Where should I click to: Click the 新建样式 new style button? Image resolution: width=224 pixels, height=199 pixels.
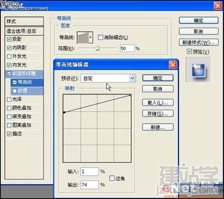(x=198, y=43)
